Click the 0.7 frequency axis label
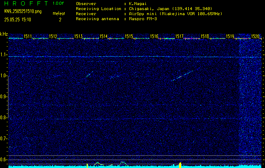The width and height of the screenshot is (265, 168). (3, 139)
